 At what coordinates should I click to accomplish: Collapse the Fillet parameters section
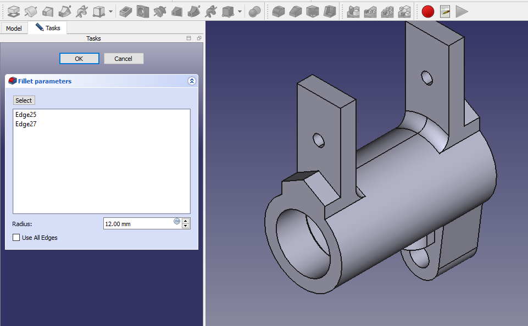pyautogui.click(x=192, y=81)
